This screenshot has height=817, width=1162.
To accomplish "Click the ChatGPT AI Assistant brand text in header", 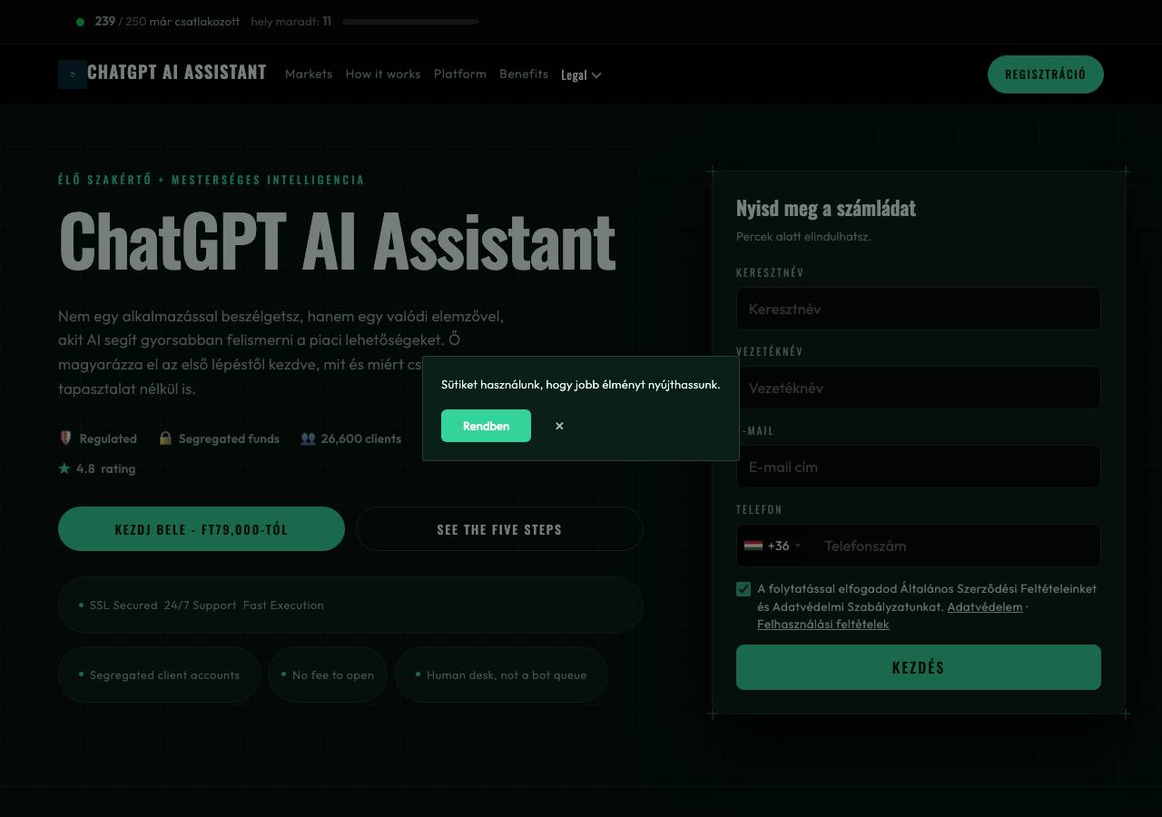I will [x=177, y=73].
